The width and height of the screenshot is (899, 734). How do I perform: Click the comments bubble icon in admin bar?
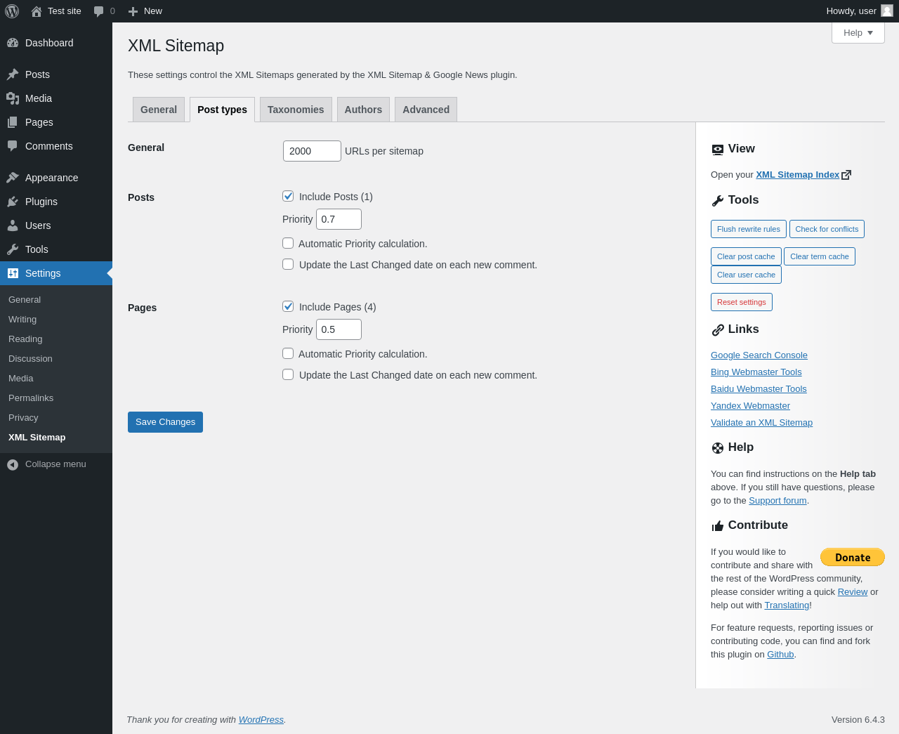[x=99, y=11]
